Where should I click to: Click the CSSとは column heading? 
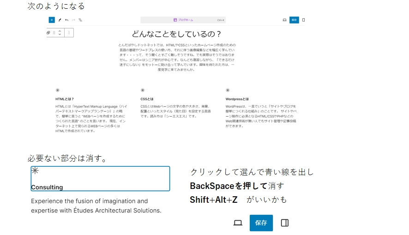(147, 99)
